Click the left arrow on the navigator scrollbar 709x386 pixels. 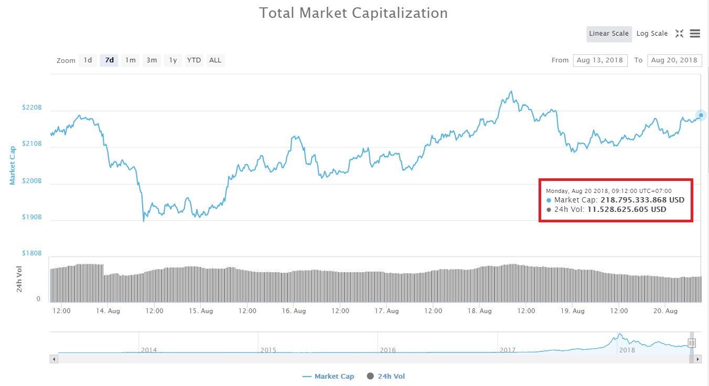(x=54, y=359)
